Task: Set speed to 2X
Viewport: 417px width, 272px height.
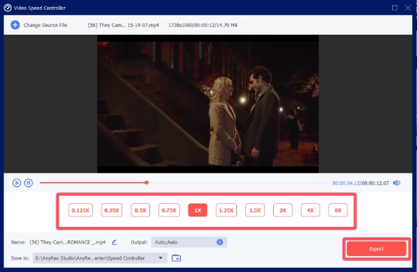Action: [x=283, y=210]
